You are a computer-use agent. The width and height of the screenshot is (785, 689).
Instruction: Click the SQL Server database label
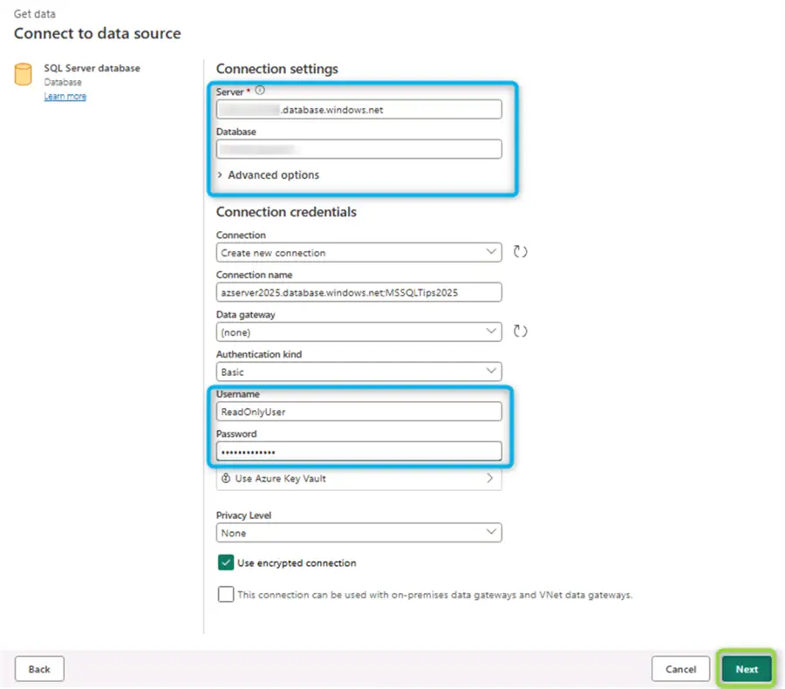pos(92,68)
